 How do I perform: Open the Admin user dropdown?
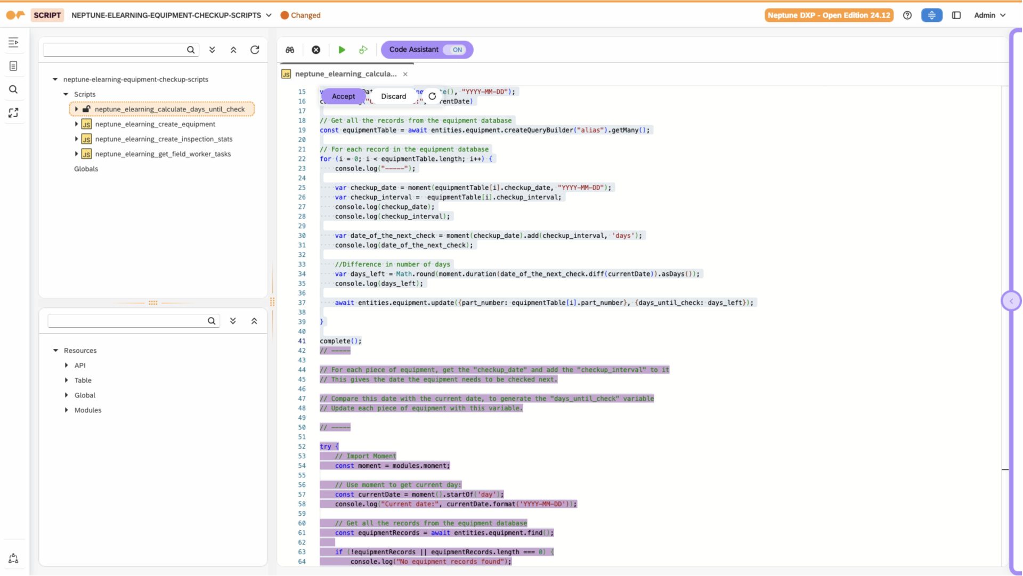[x=989, y=15]
